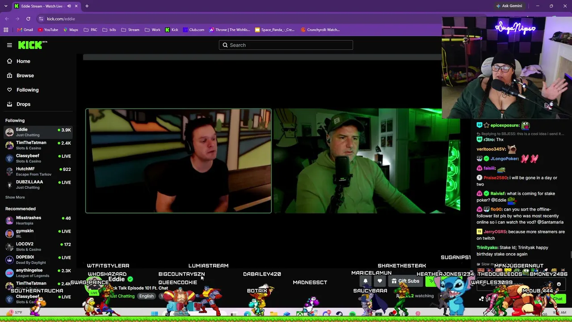Go back in browser history

[7, 19]
